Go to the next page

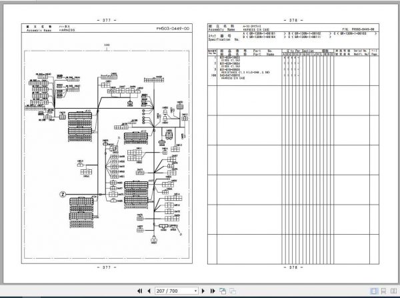coord(203,291)
